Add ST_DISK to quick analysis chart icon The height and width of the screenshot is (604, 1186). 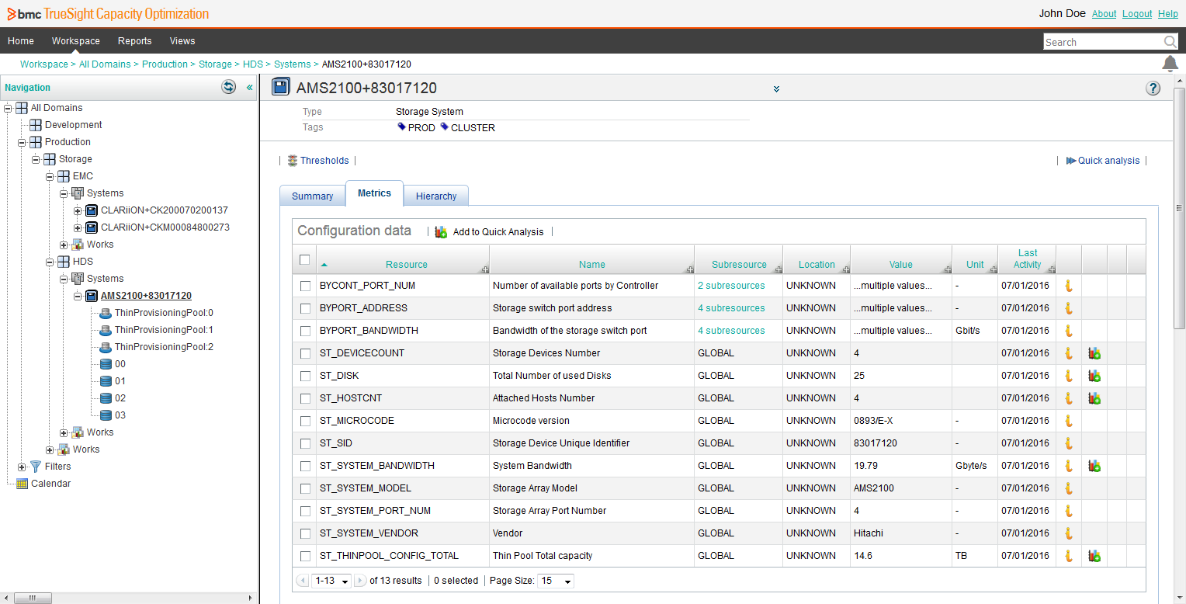(1094, 376)
